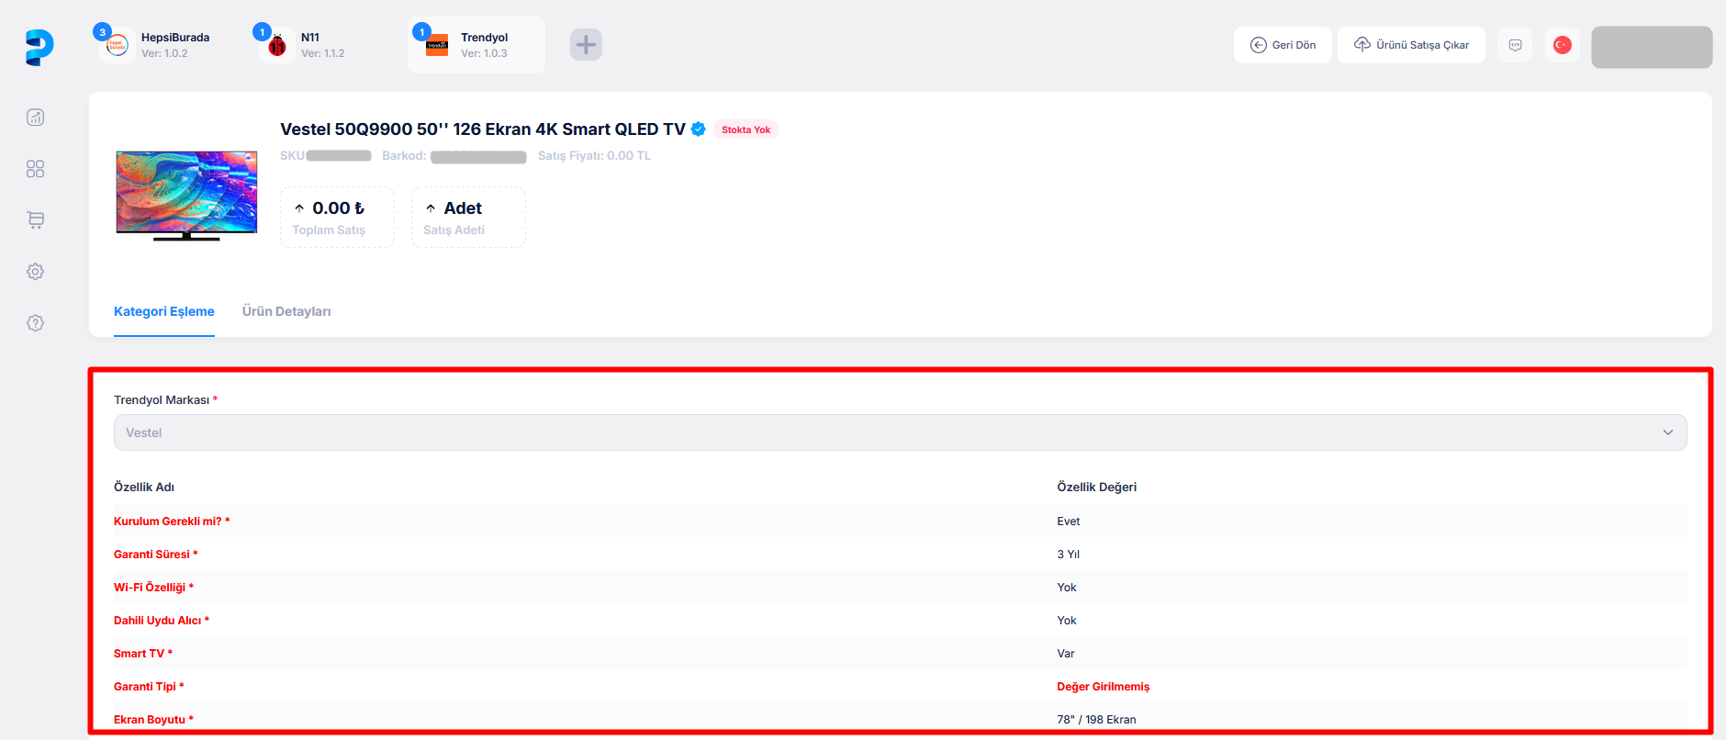Select the Kategori Eşleme tab
Viewport: 1726px width, 740px height.
click(x=164, y=312)
